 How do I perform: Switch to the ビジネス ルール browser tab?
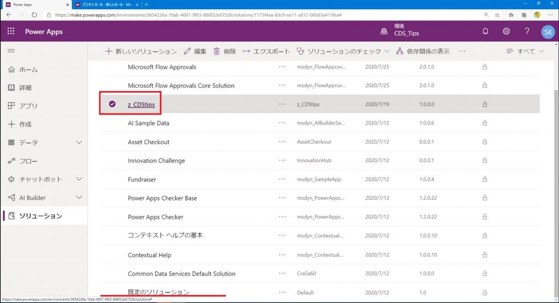[106, 4]
